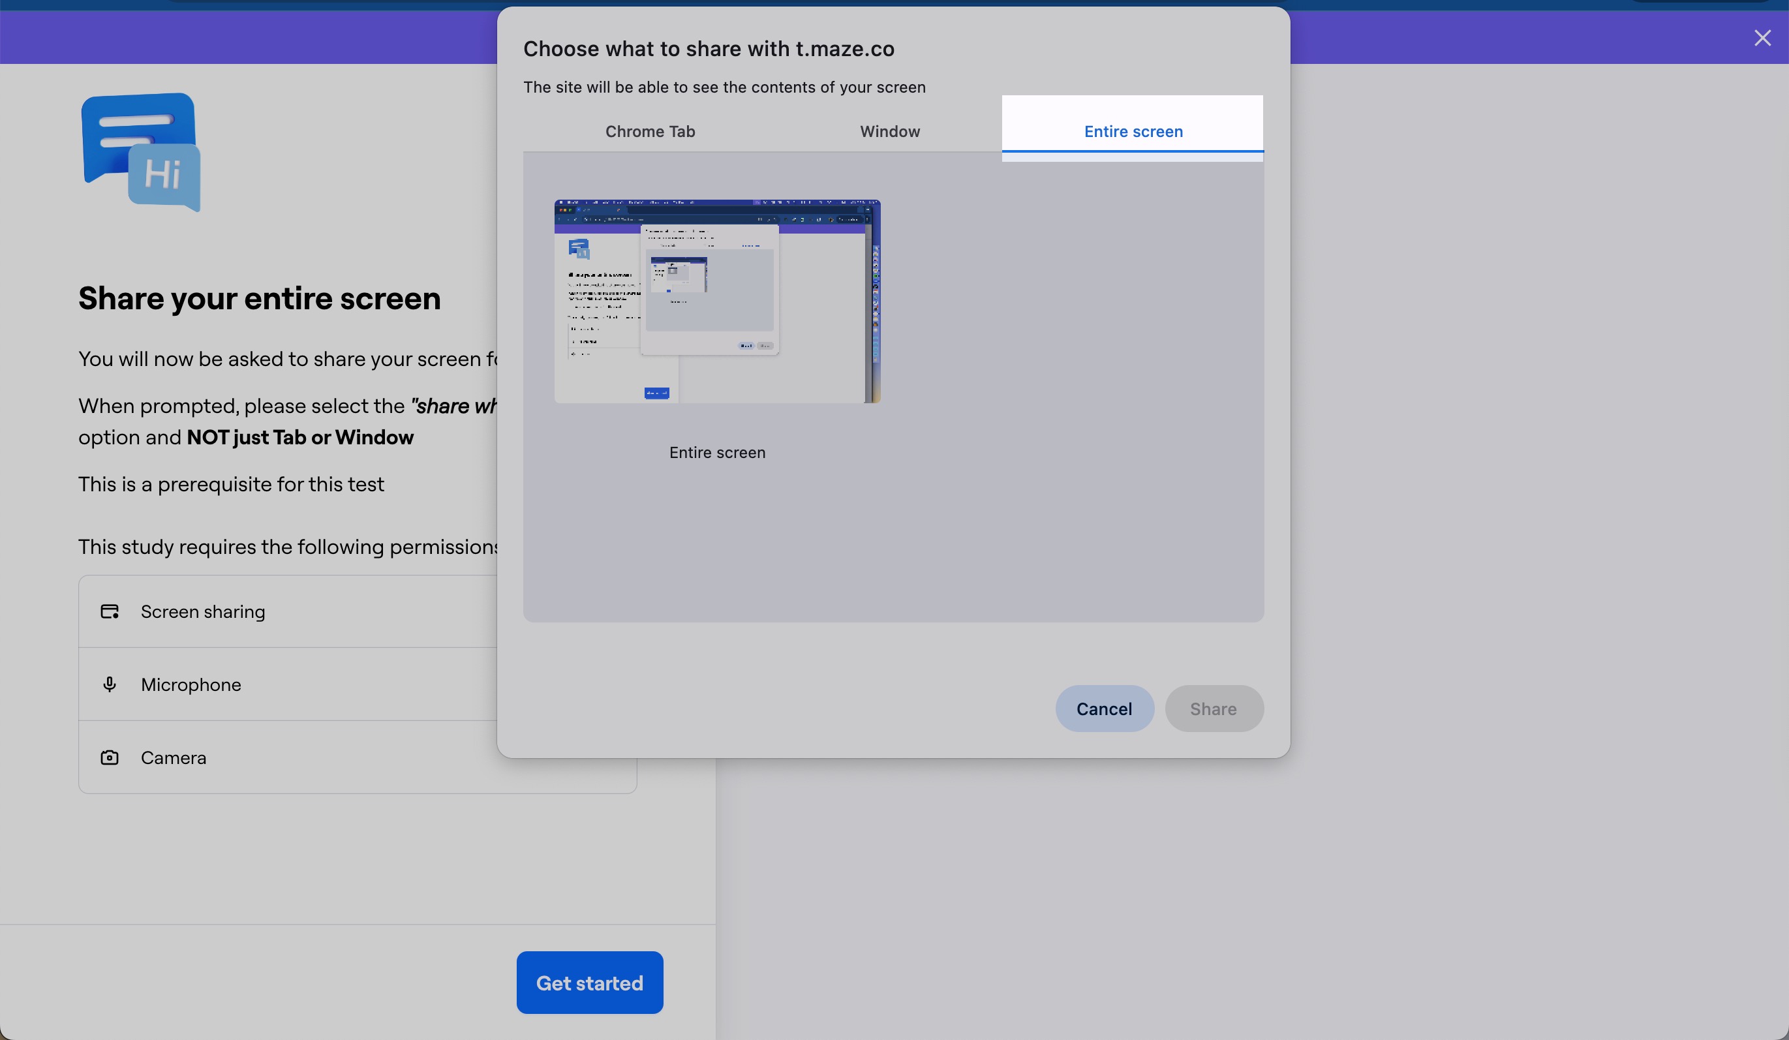Click the Camera permission label

[x=173, y=757]
